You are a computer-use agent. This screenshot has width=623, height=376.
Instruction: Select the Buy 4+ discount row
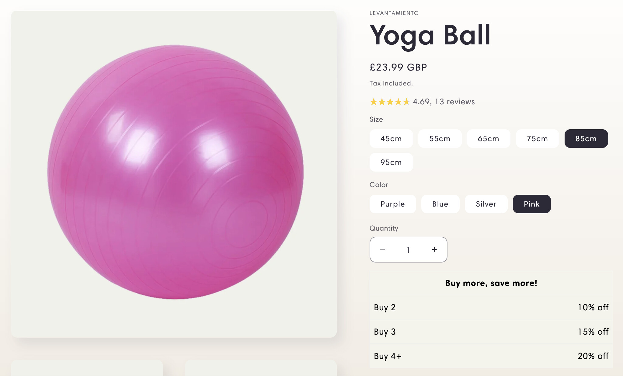pos(491,356)
